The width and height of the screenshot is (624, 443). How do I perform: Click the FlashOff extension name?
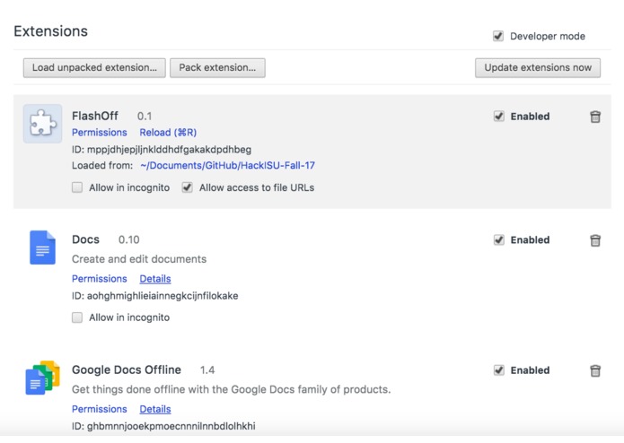[95, 116]
